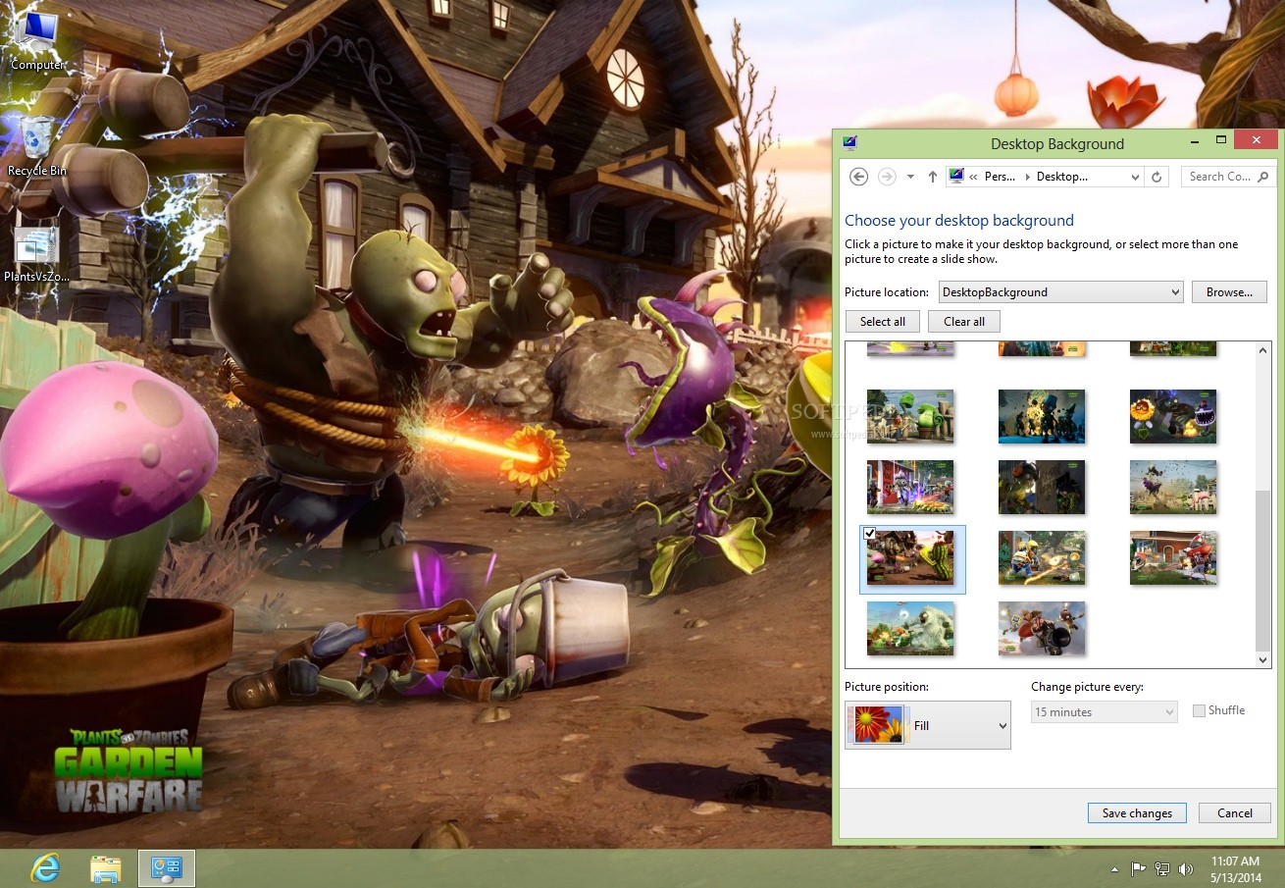Select the red-building street battle wallpaper thumbnail
This screenshot has width=1285, height=888.
[x=910, y=487]
